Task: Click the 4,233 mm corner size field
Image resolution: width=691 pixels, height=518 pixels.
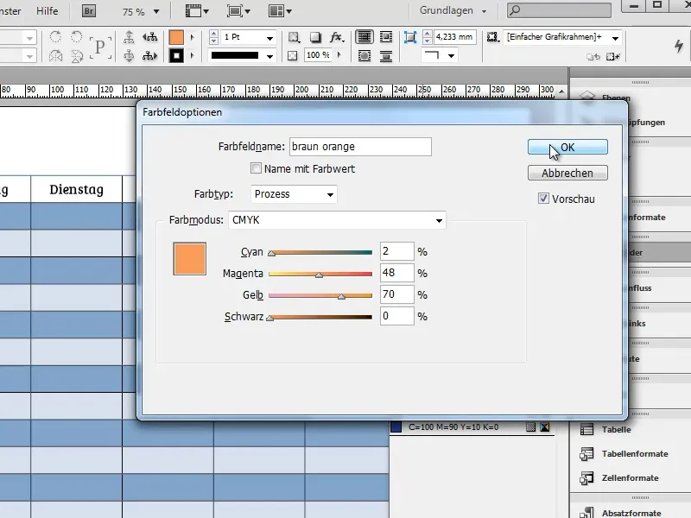Action: (x=455, y=37)
